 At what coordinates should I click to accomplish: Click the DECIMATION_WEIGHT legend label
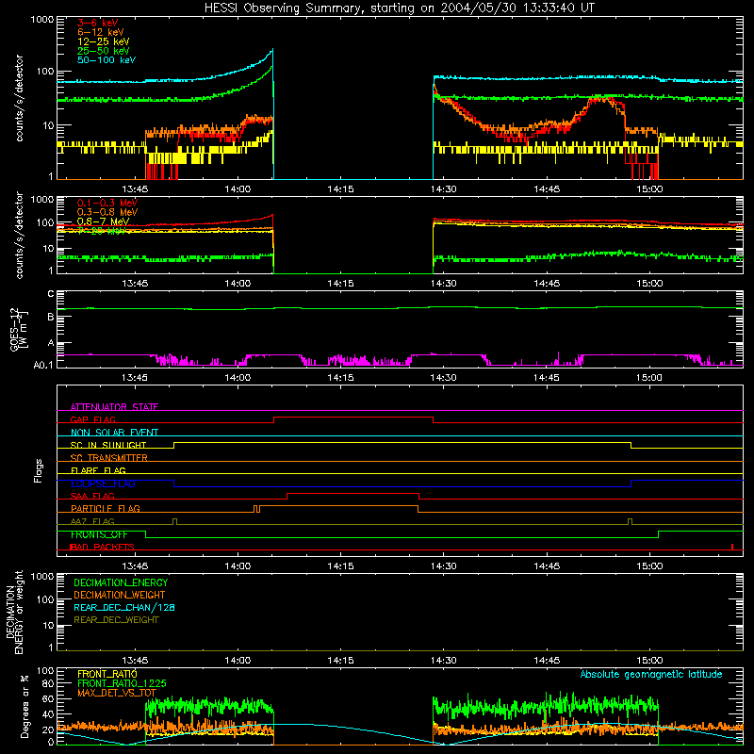click(x=120, y=595)
